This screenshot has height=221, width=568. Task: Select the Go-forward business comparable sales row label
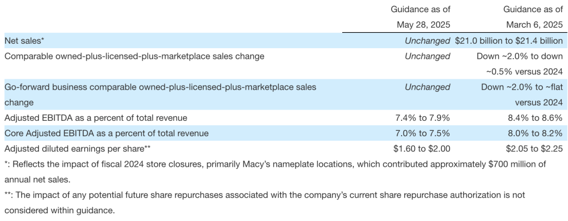(160, 95)
